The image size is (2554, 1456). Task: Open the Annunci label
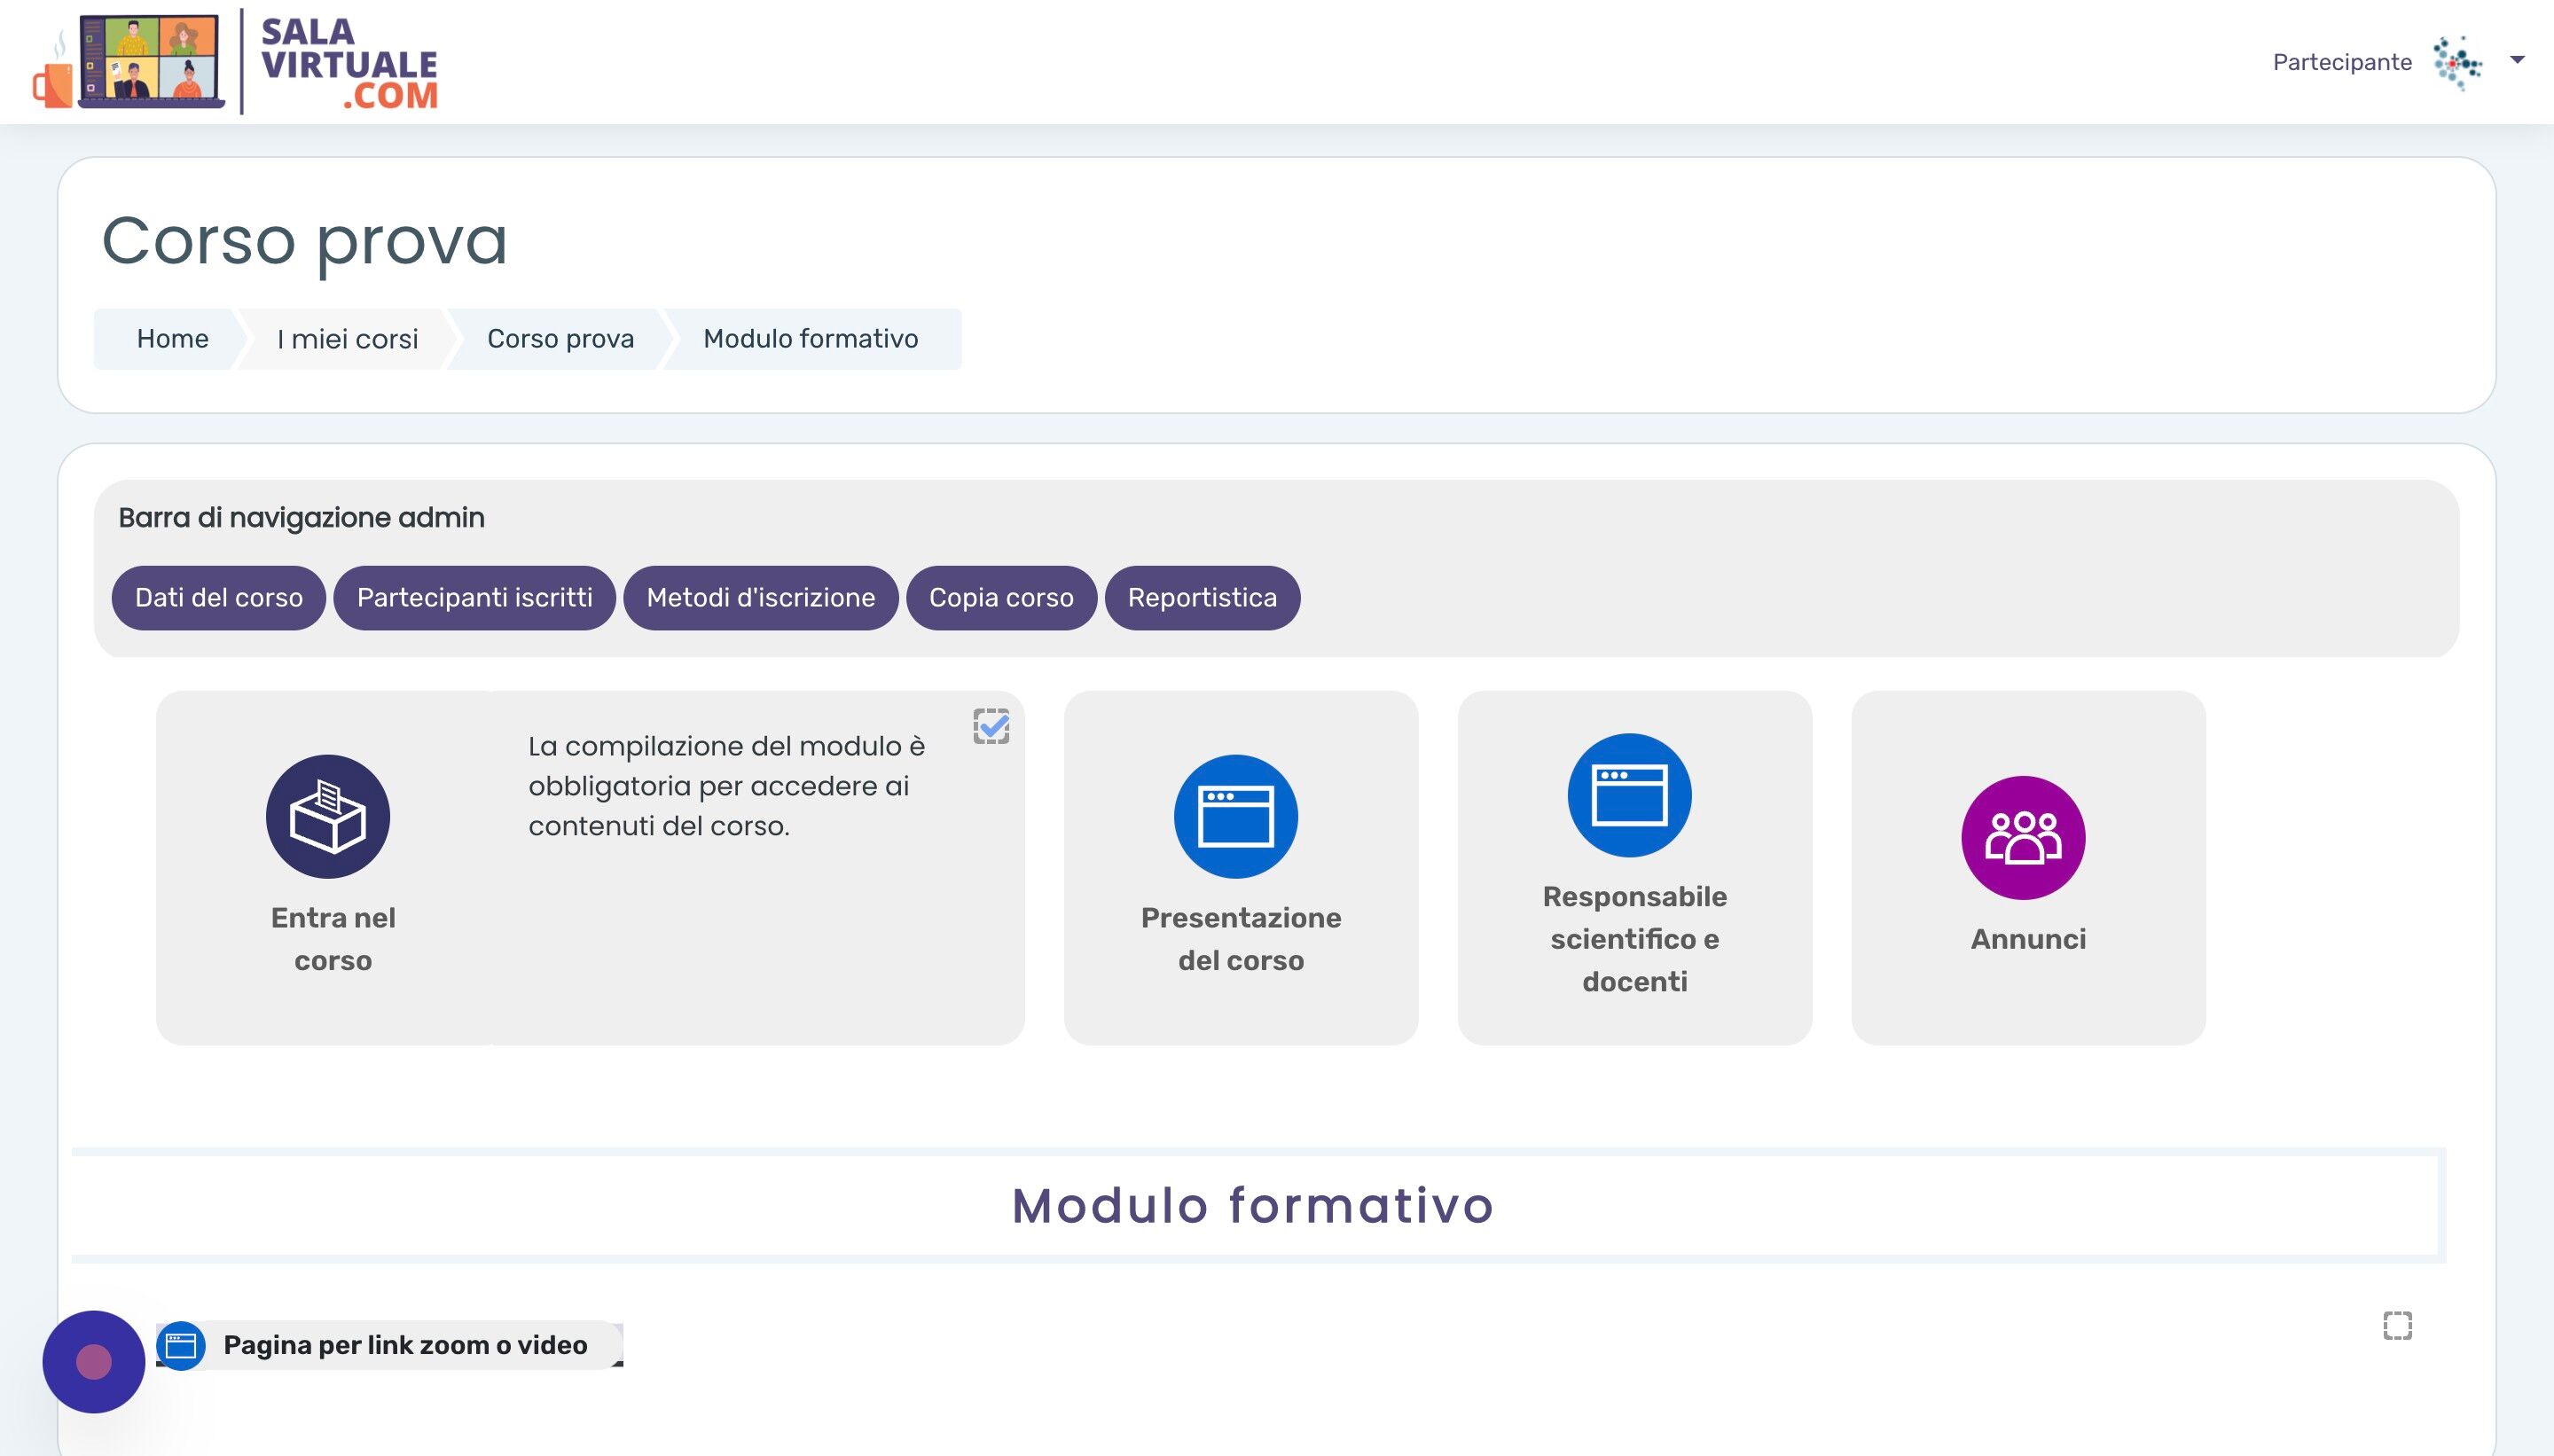pyautogui.click(x=2028, y=939)
